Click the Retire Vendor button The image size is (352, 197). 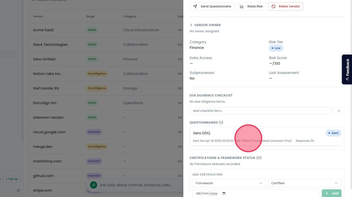tap(286, 6)
